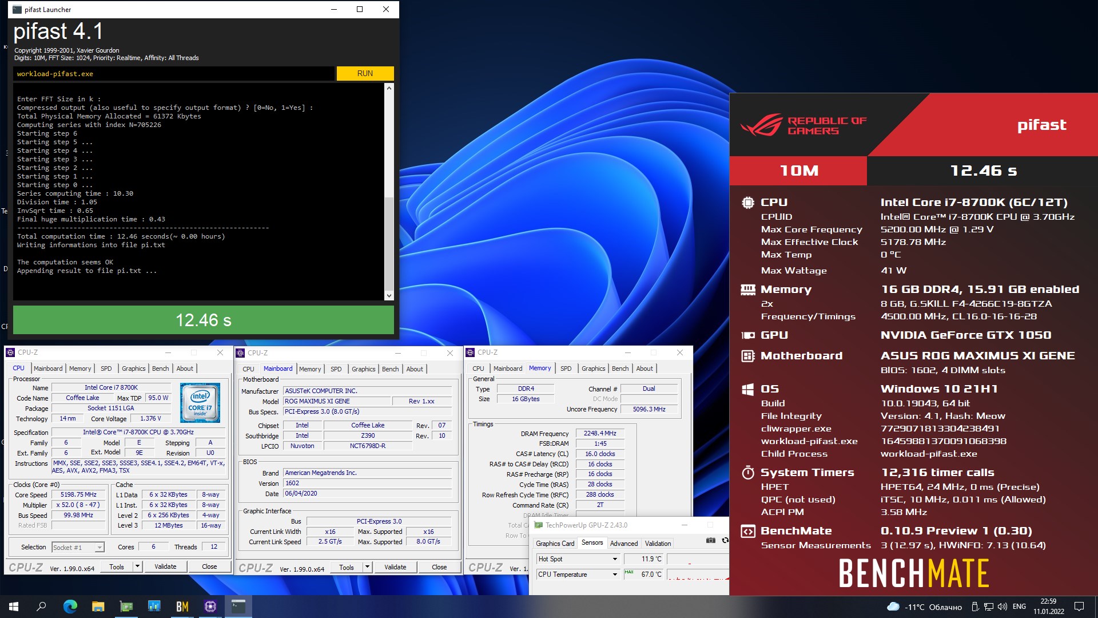The width and height of the screenshot is (1098, 618).
Task: Open Memory tab in middle CPU-Z window
Action: (x=310, y=369)
